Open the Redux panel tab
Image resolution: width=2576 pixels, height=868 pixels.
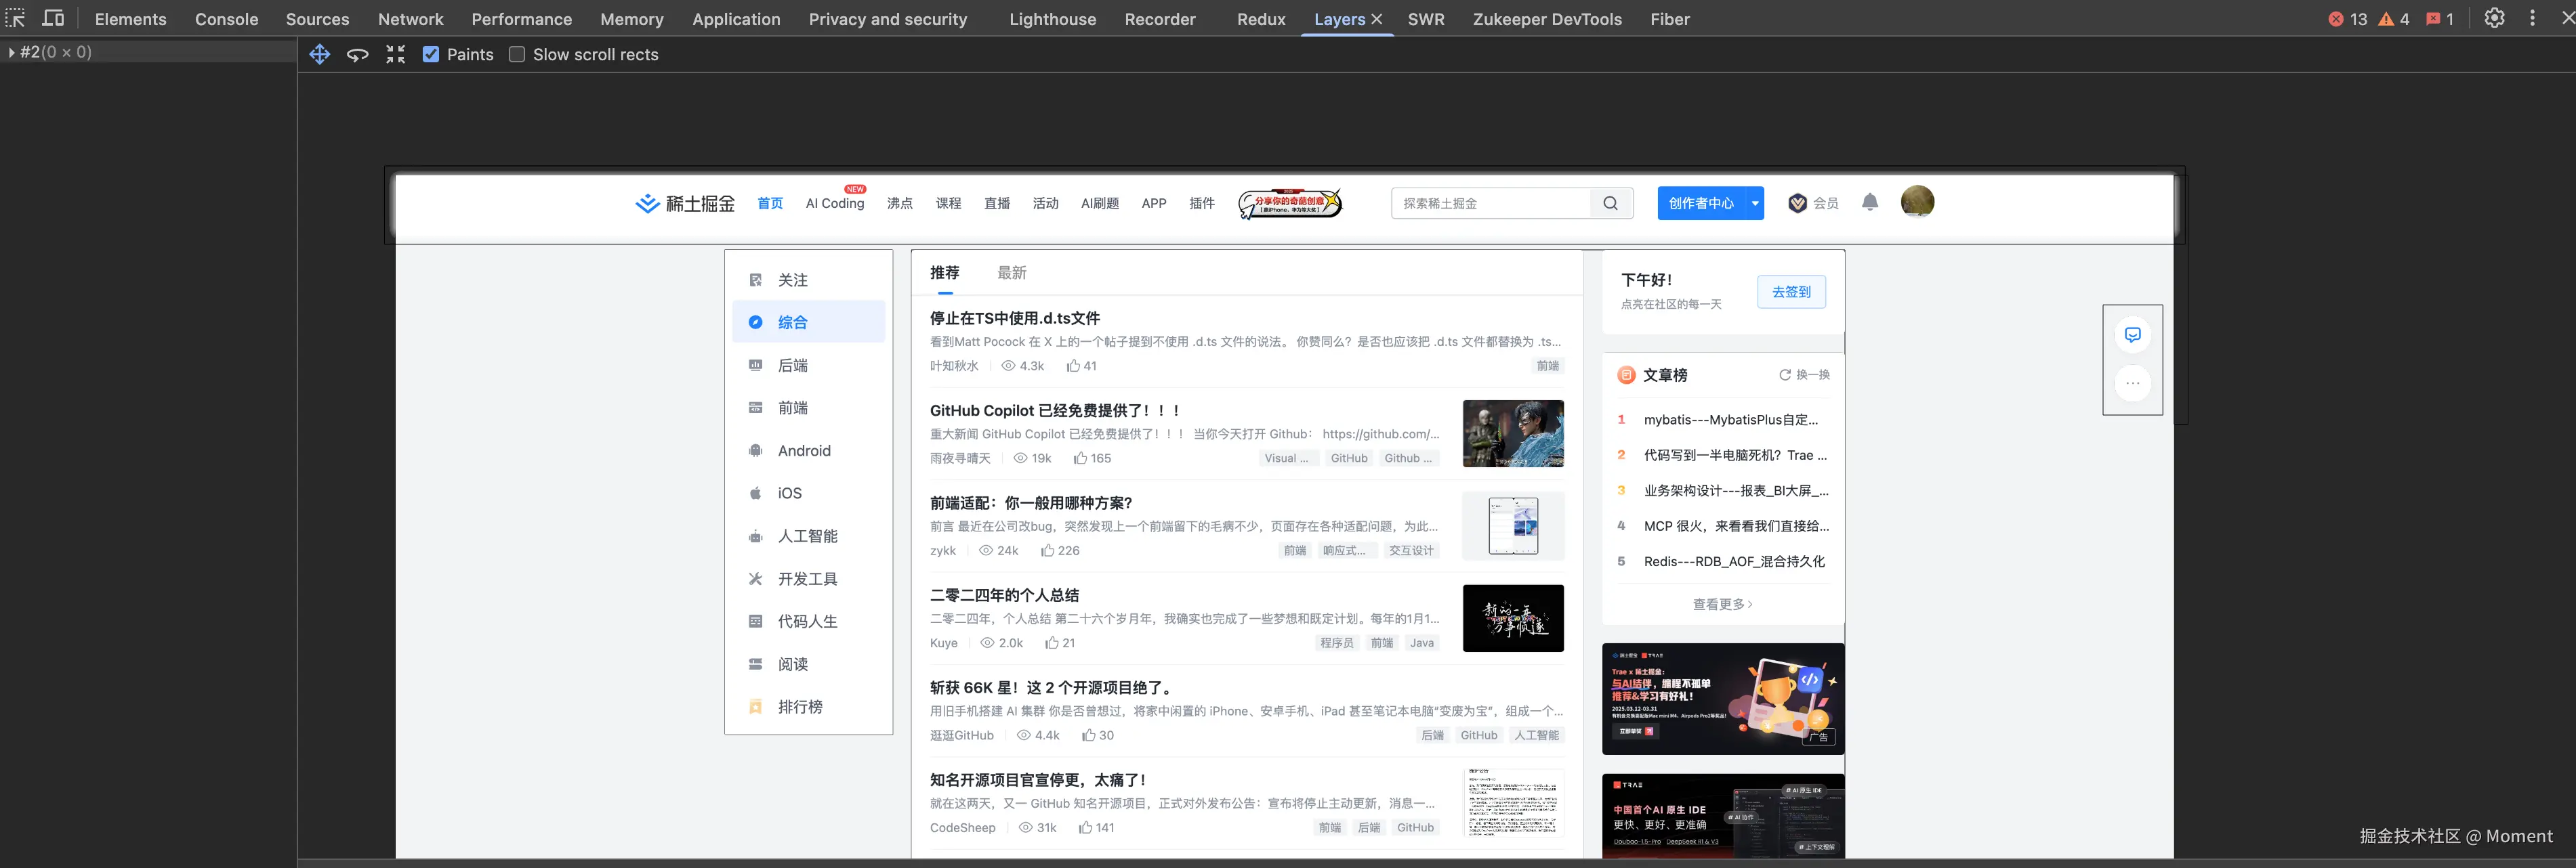click(x=1261, y=19)
